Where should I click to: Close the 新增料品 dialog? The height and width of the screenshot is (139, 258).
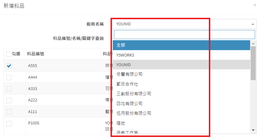click(x=255, y=5)
